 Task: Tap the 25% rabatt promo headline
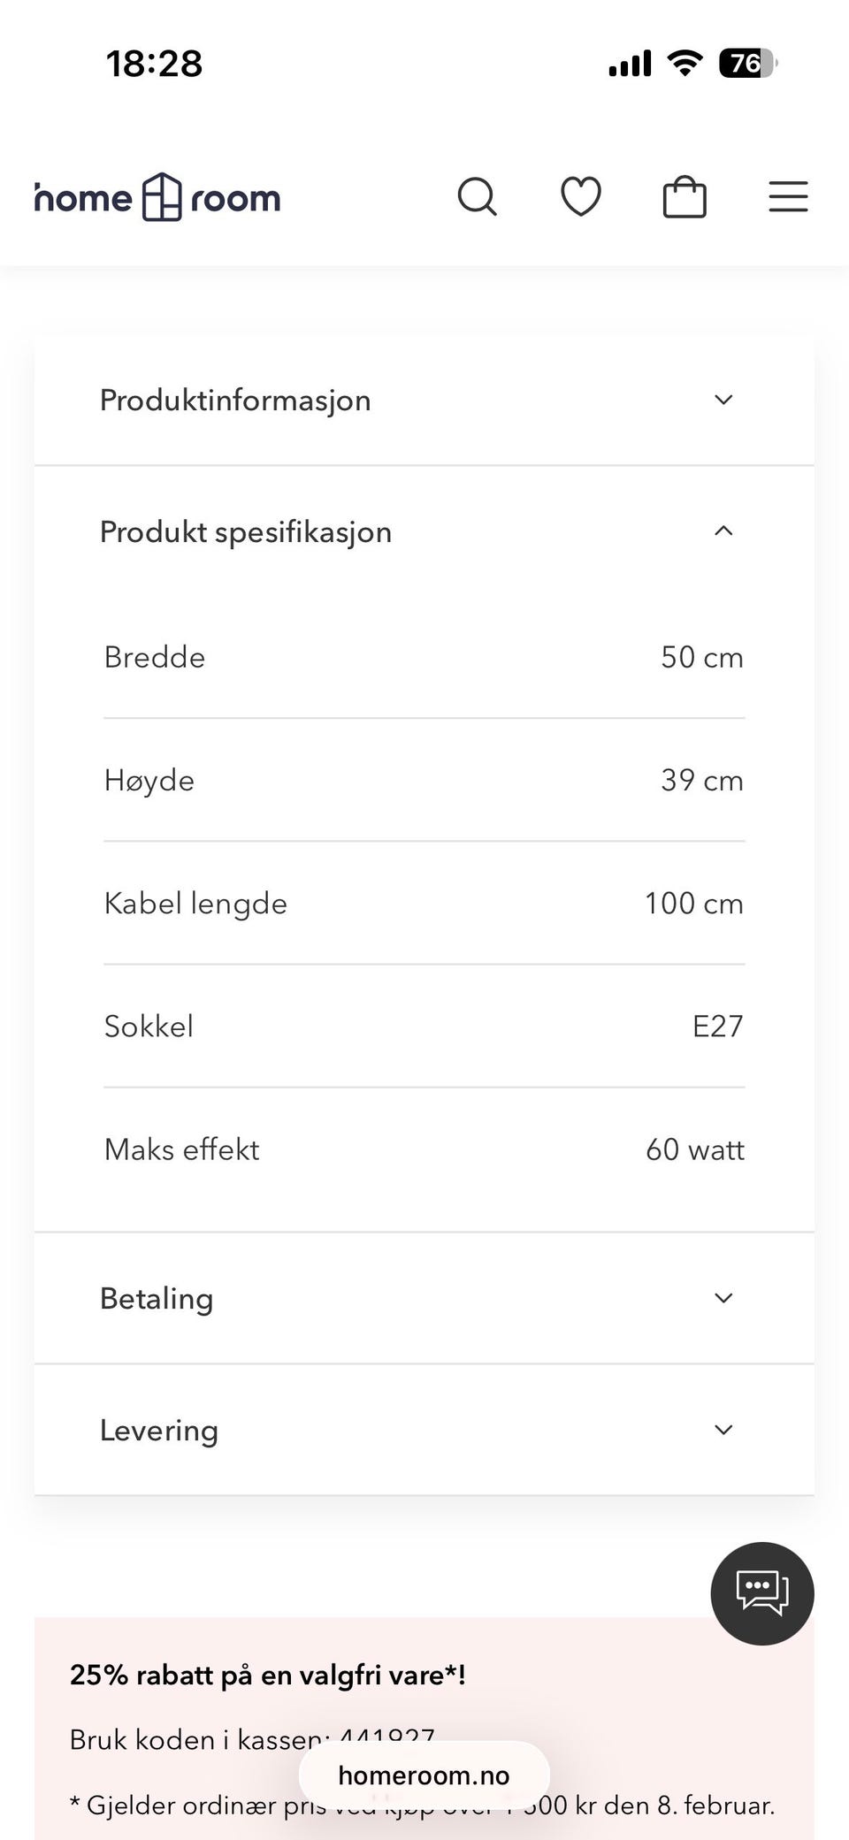pos(267,1675)
